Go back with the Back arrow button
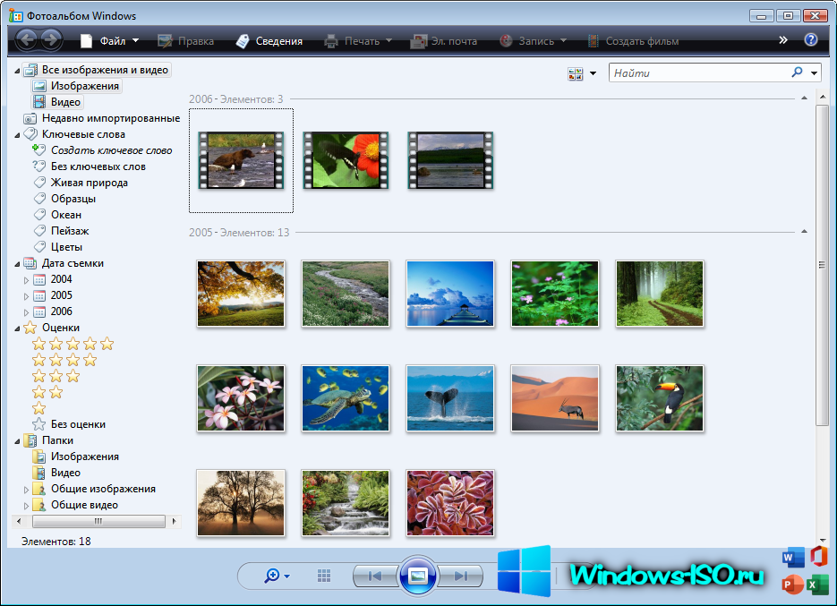Viewport: 837px width, 606px height. (x=27, y=40)
